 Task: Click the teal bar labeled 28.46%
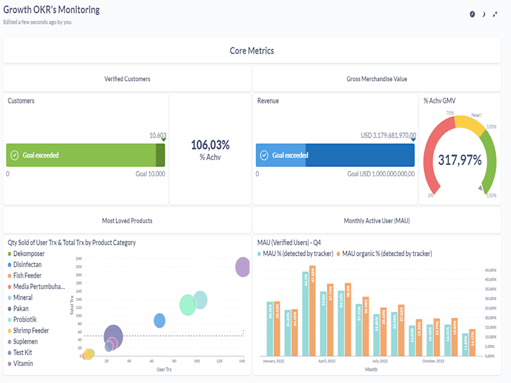[x=270, y=329]
